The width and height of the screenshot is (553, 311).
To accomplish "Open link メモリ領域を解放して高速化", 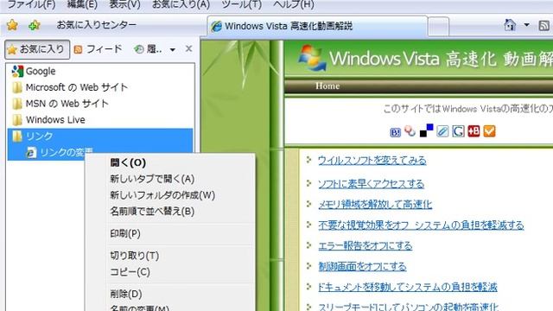I will [x=375, y=204].
